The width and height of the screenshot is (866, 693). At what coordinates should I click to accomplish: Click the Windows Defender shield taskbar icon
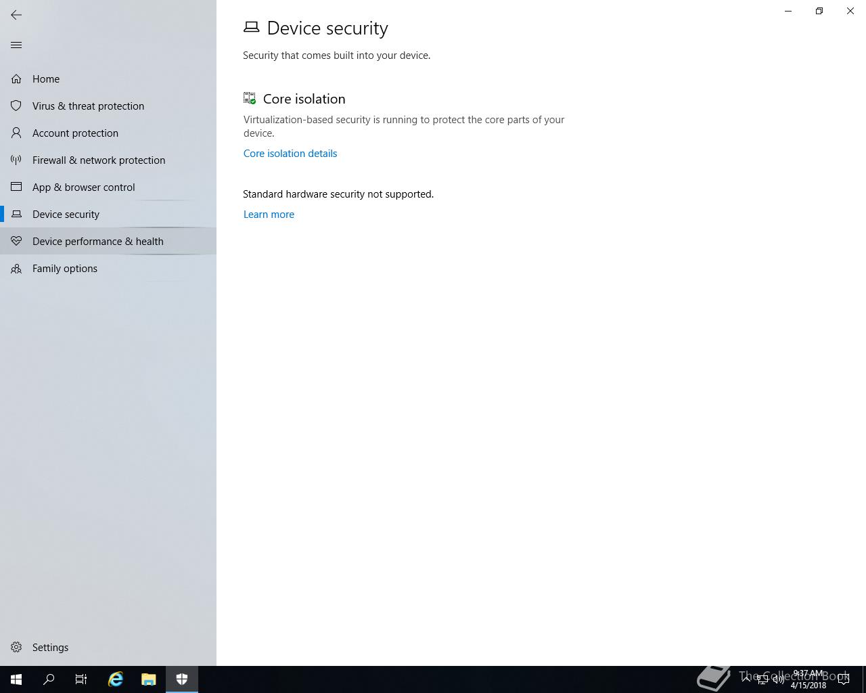pos(181,679)
